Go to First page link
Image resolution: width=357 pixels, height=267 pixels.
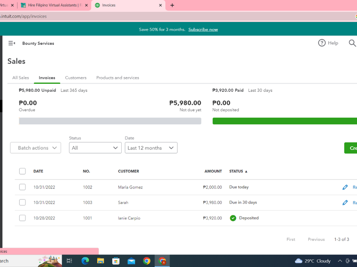291,239
